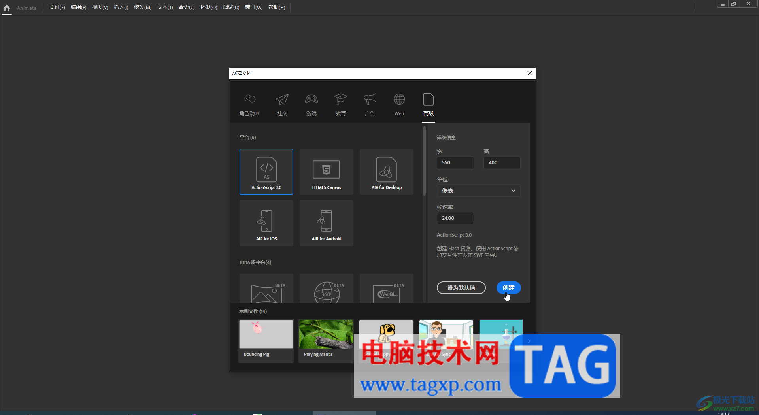Choose the ActionScript 3.0 platform
This screenshot has height=415, width=759.
pyautogui.click(x=266, y=172)
